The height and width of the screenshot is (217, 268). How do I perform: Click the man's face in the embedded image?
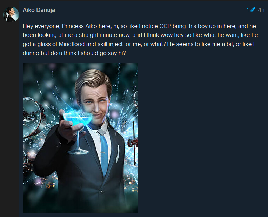[95, 104]
